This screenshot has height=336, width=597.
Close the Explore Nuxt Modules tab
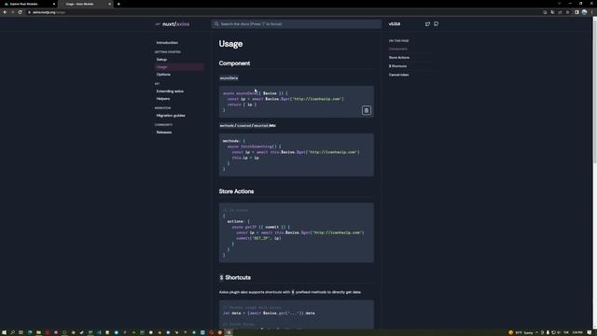pyautogui.click(x=54, y=4)
